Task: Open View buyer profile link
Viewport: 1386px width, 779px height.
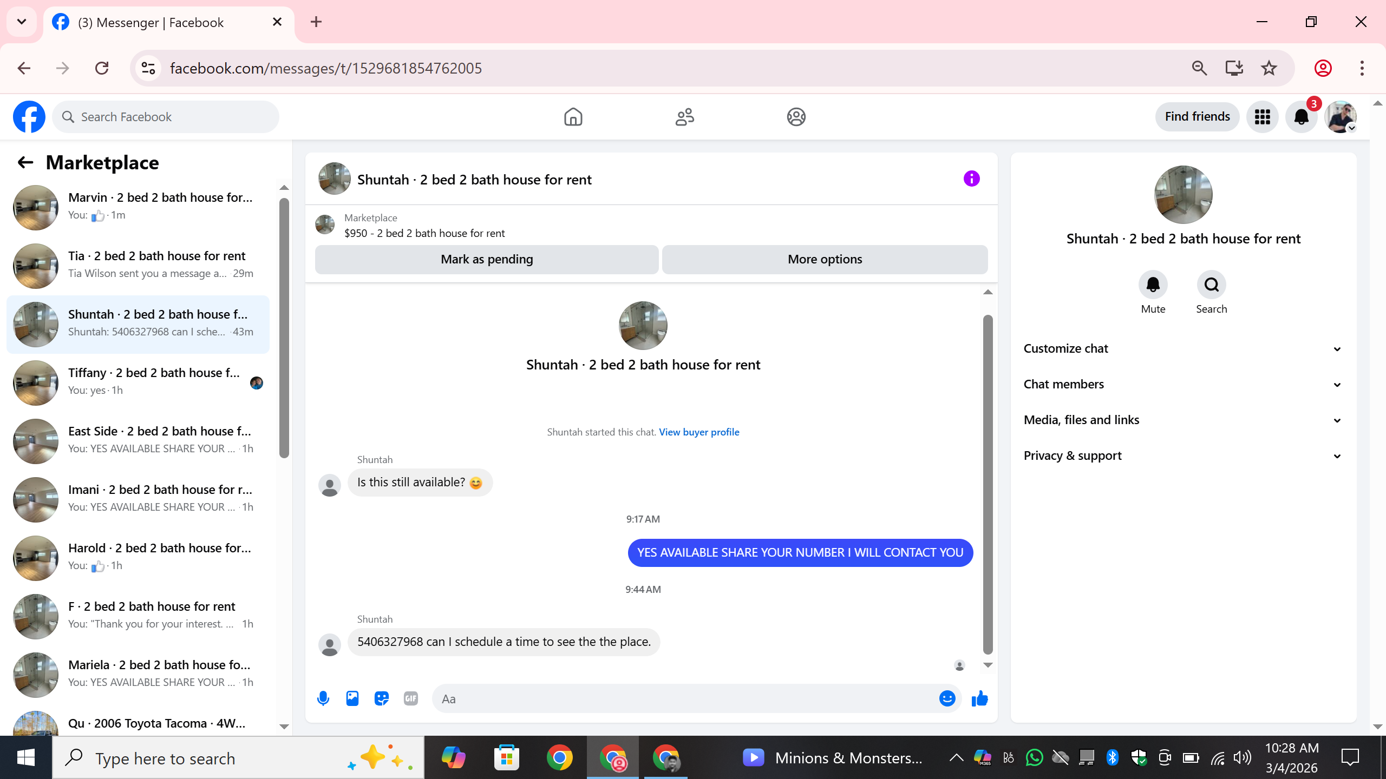Action: (698, 432)
